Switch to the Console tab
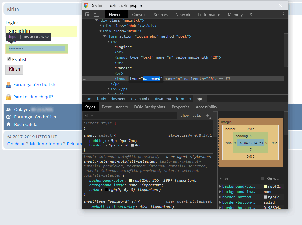Viewport: 302px width, 225px height. coord(139,15)
